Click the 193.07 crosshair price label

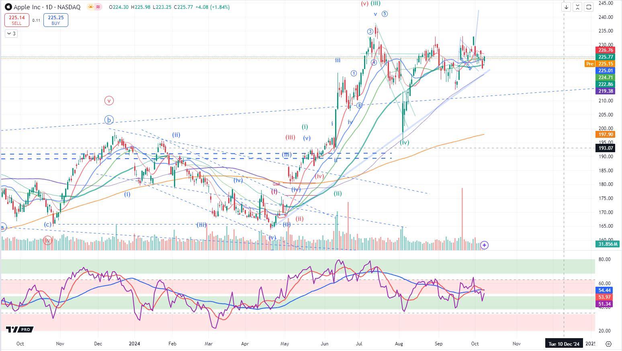click(606, 148)
